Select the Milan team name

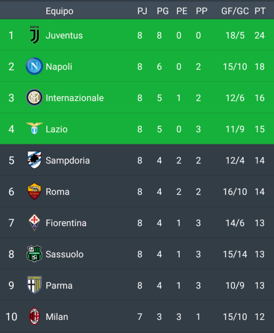tap(57, 317)
